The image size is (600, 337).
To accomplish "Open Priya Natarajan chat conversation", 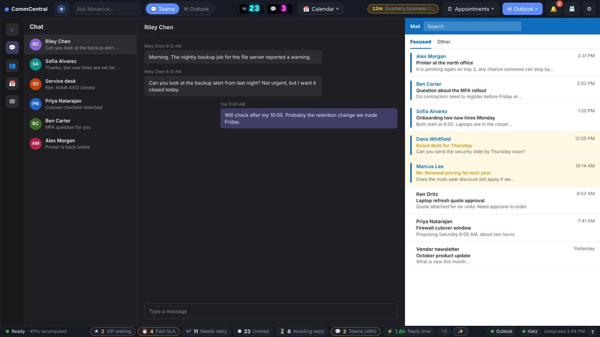I will [80, 104].
